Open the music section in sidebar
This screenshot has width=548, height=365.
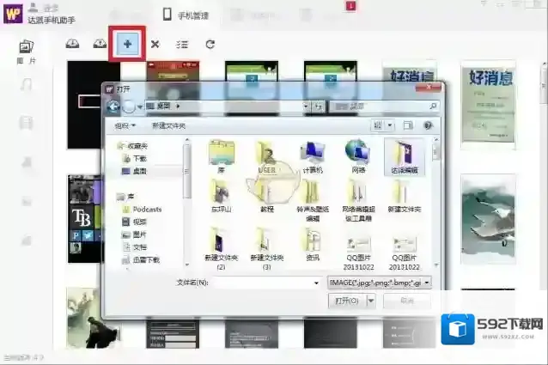coord(27,84)
